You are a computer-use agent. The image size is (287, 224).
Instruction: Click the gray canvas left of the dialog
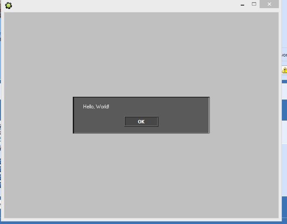coord(39,116)
